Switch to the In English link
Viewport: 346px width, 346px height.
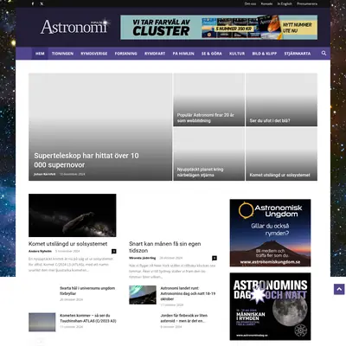[285, 3]
